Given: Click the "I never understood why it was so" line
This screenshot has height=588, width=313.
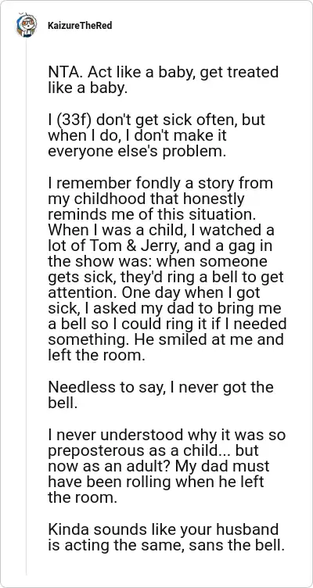Looking at the screenshot, I should tap(167, 436).
